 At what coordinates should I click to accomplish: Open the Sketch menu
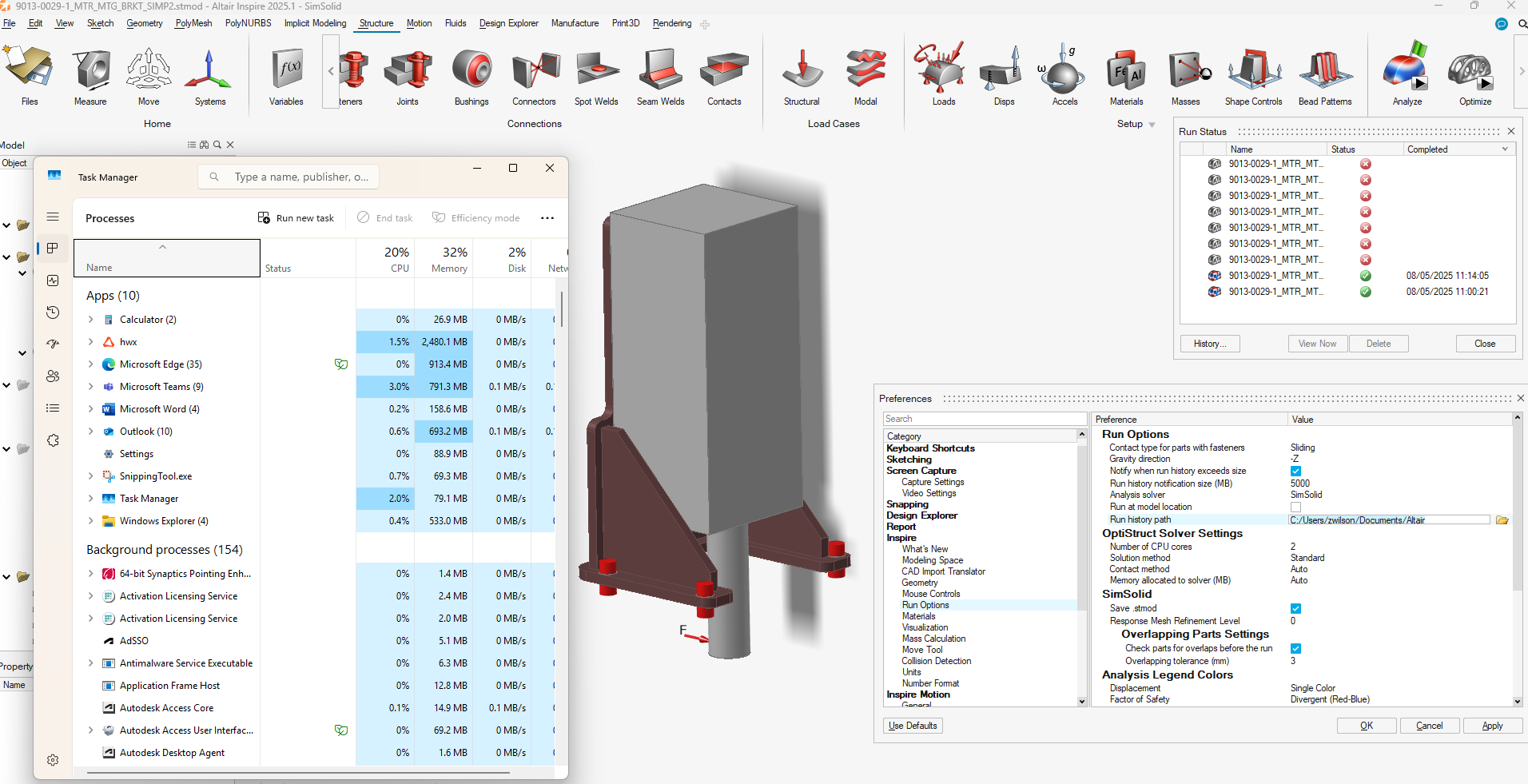pos(100,23)
